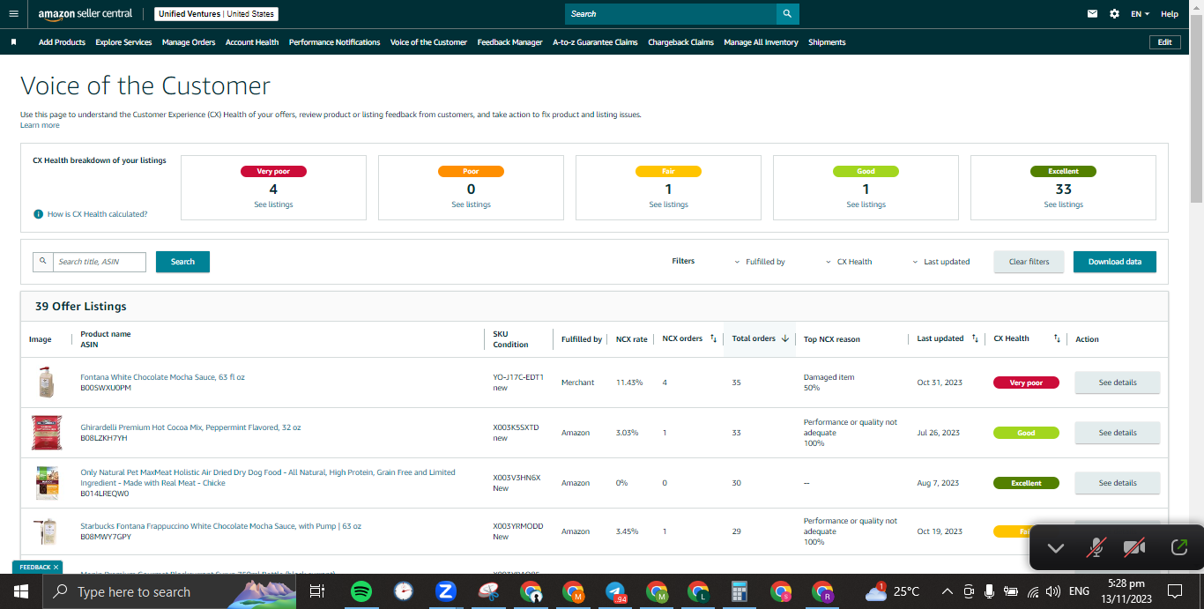Click the Edit bookmarks button
The image size is (1204, 609).
coord(1164,42)
